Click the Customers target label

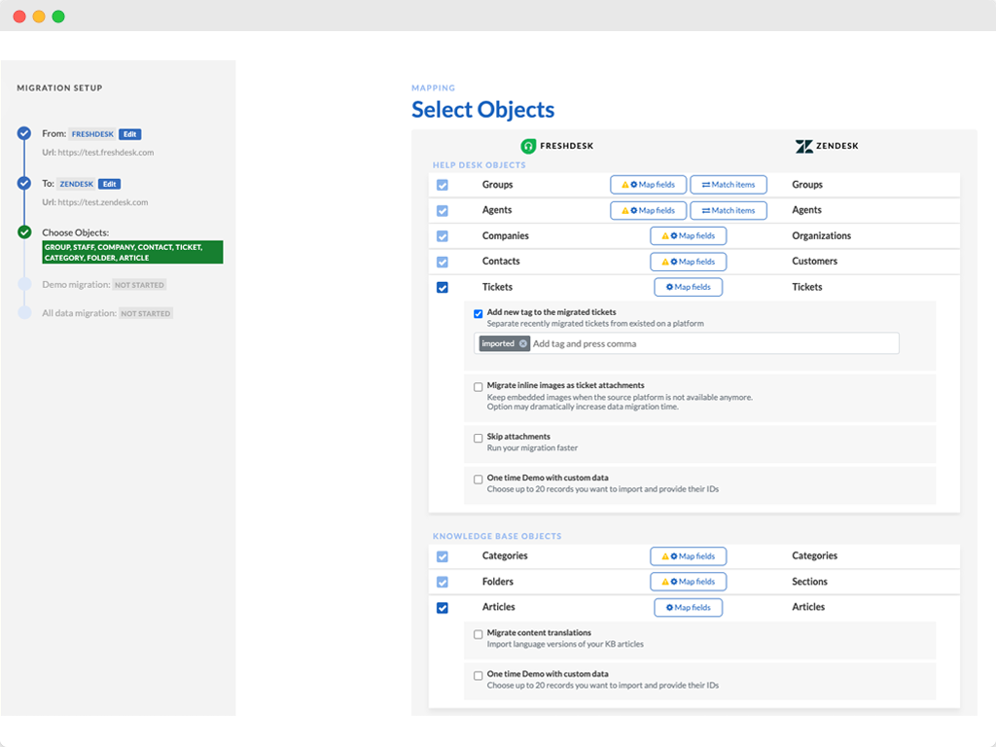point(814,261)
